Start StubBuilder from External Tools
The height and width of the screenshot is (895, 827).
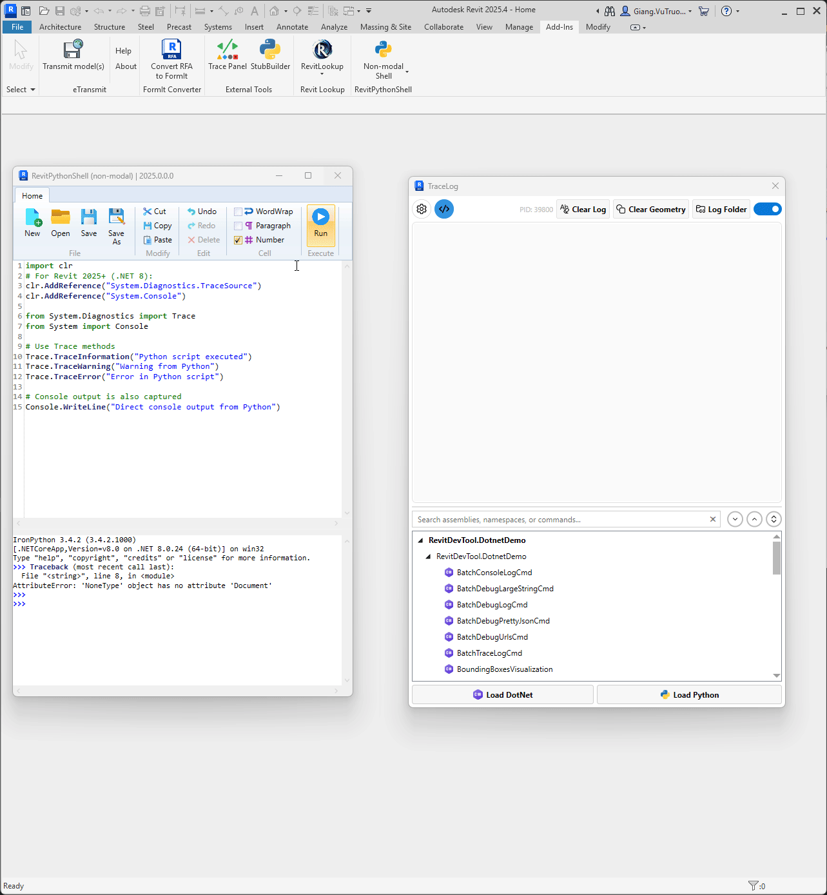[x=270, y=55]
